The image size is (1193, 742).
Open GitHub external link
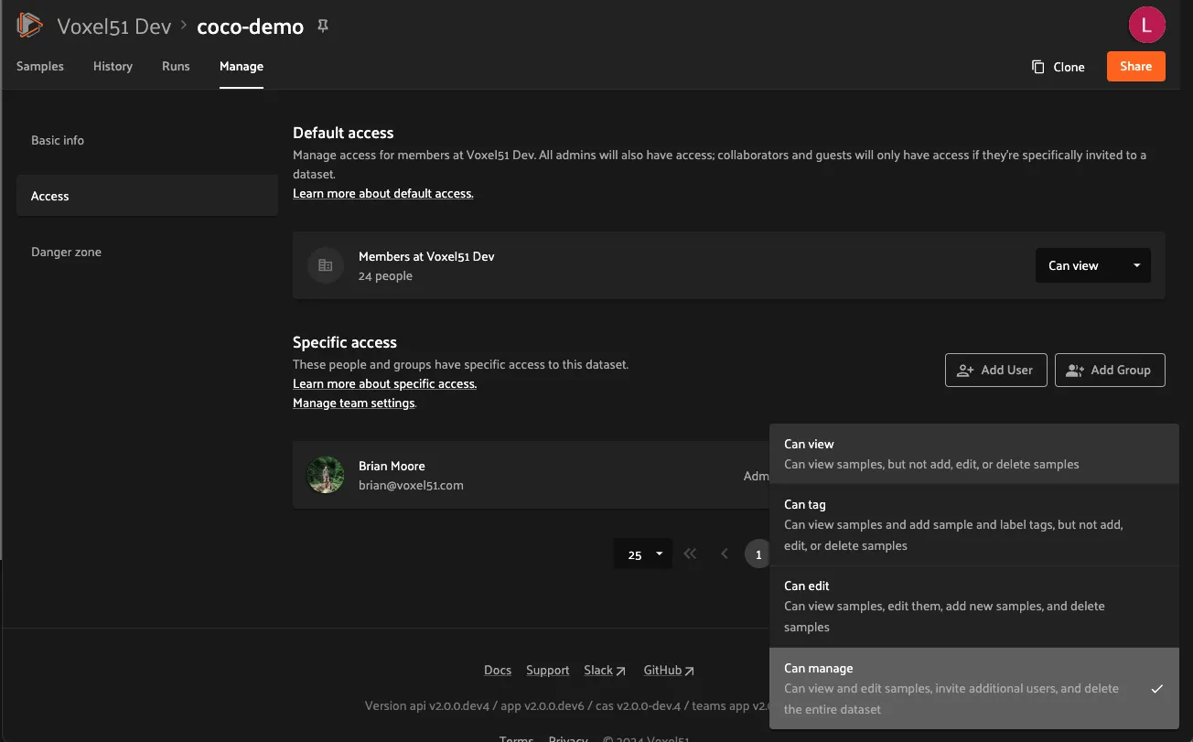point(669,671)
